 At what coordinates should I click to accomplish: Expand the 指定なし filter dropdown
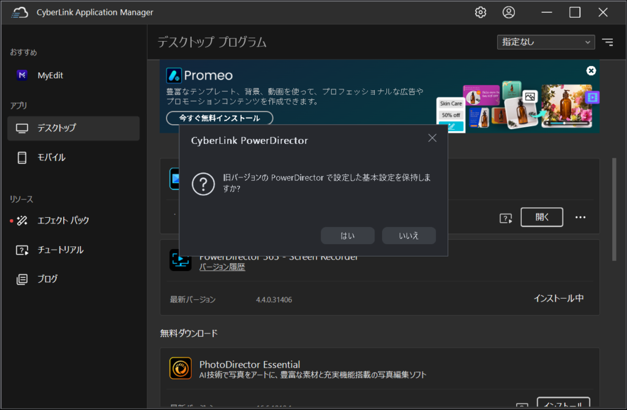(x=546, y=42)
